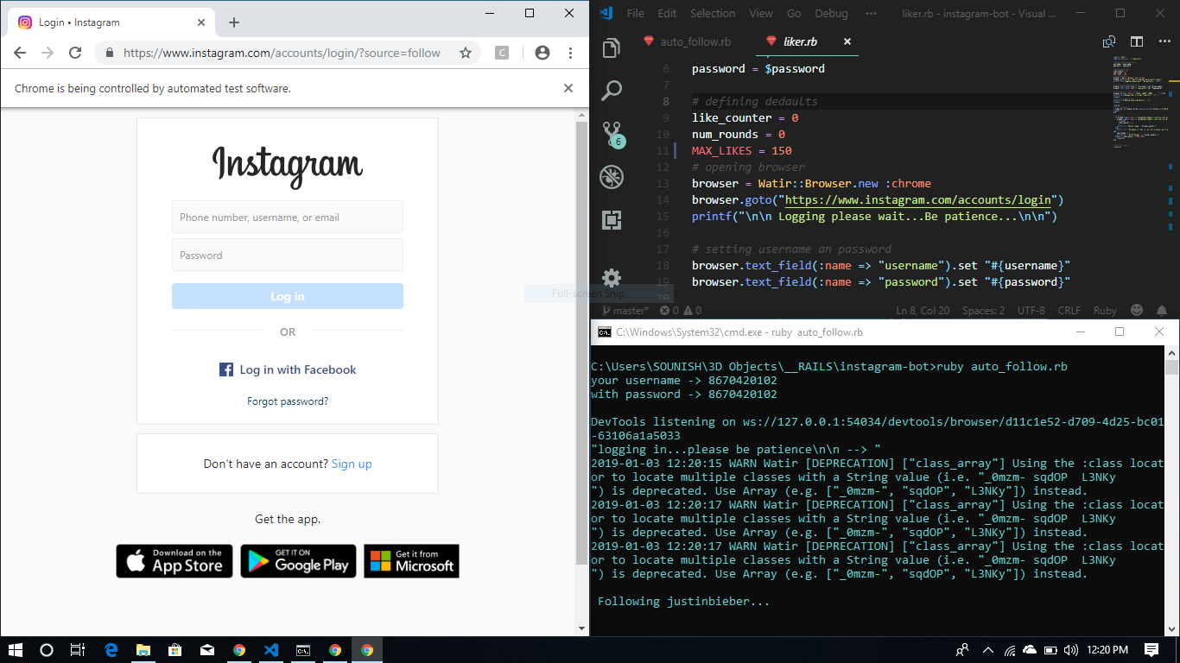
Task: Open the Selection menu in VS Code
Action: 713,13
